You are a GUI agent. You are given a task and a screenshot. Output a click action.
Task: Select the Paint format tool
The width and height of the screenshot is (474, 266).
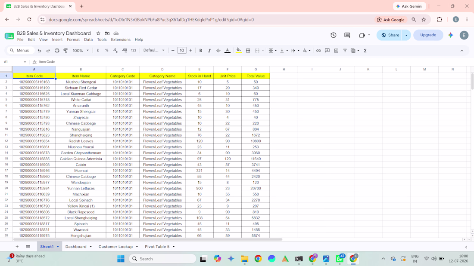(65, 51)
